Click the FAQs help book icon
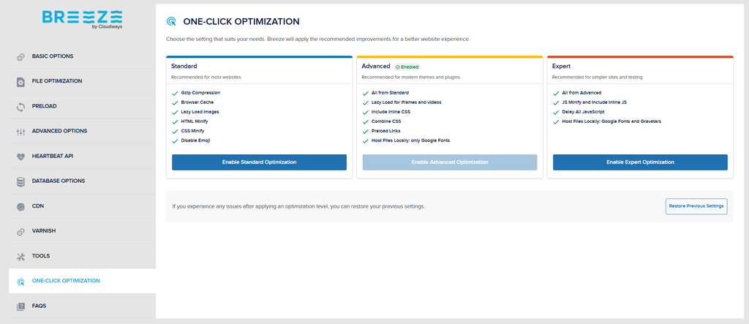Screen dimensions: 749x324 click(20, 306)
